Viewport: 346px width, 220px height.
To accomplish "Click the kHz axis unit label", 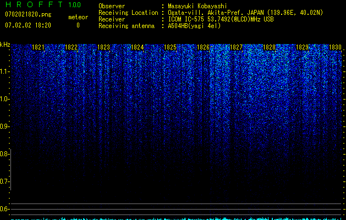I will point(5,45).
